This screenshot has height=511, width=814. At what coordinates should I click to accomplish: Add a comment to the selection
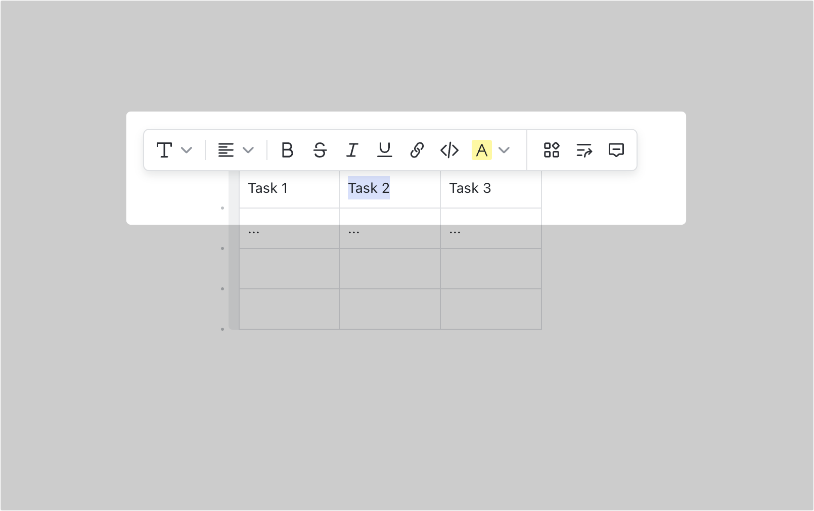[x=617, y=149]
